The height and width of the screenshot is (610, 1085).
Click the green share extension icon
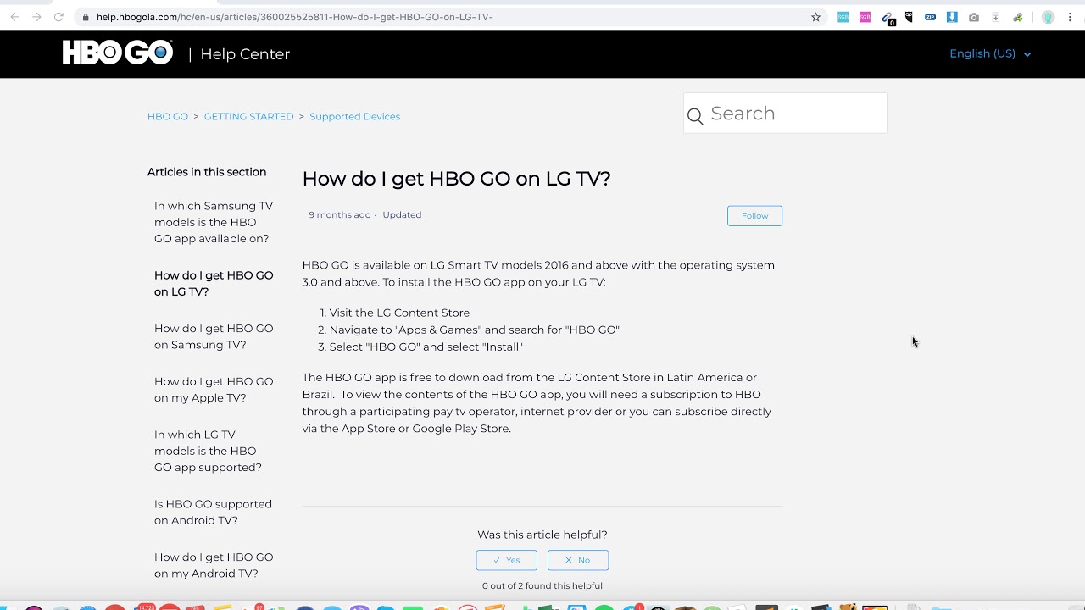(x=1018, y=17)
